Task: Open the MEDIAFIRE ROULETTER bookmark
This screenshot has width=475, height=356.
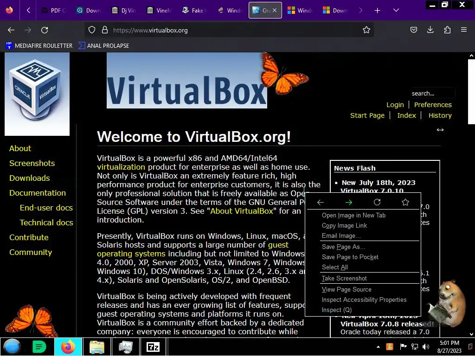Action: 39,46
